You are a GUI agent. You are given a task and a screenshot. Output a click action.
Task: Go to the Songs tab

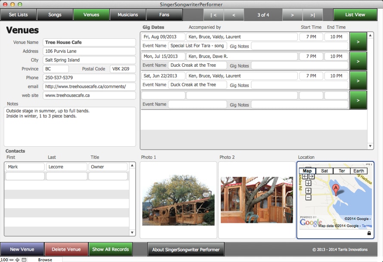point(55,15)
